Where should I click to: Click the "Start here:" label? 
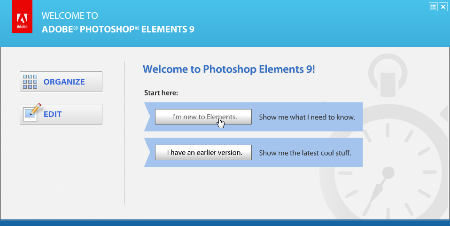(161, 93)
